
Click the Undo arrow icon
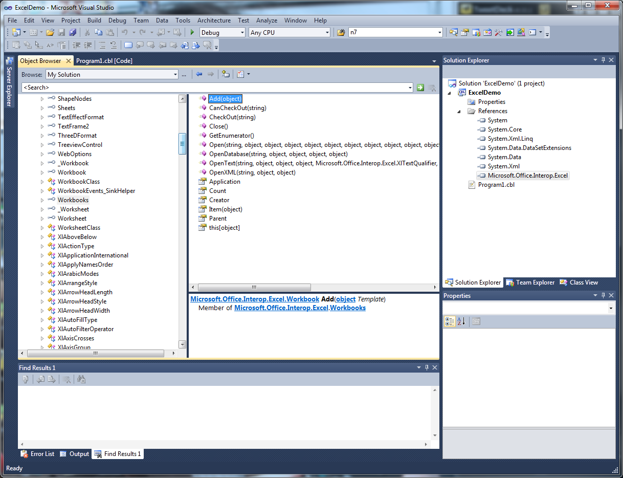click(124, 32)
